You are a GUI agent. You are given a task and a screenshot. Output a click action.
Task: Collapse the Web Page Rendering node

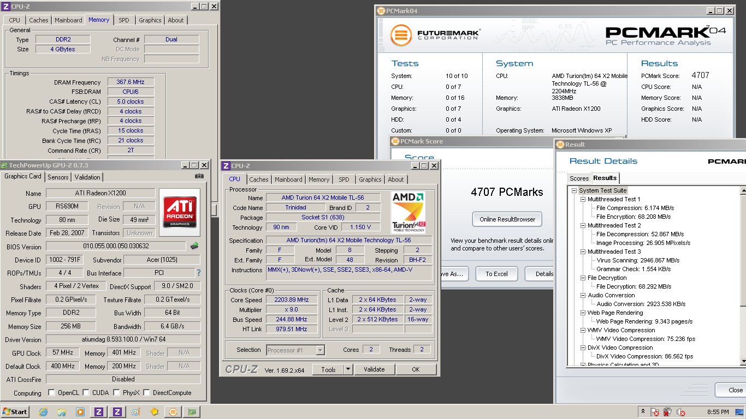pos(583,313)
